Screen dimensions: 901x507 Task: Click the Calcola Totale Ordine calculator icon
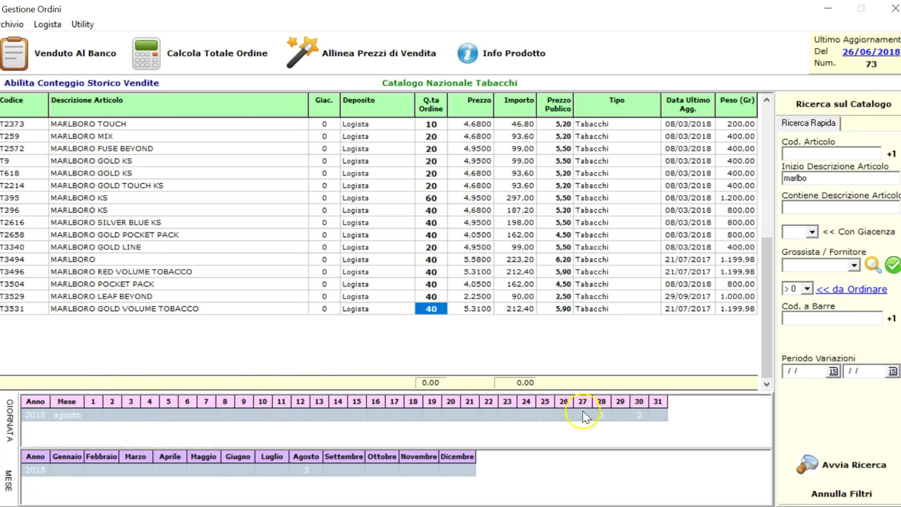coord(146,53)
